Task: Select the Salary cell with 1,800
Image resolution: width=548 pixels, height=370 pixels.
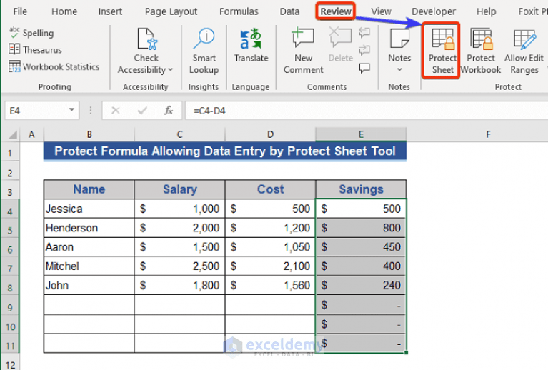Action: pyautogui.click(x=179, y=286)
